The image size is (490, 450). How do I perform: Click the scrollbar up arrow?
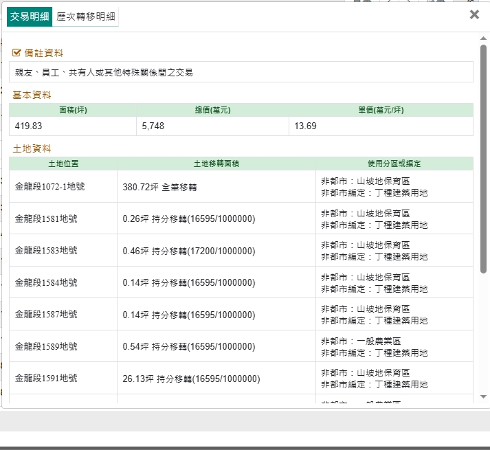point(483,38)
